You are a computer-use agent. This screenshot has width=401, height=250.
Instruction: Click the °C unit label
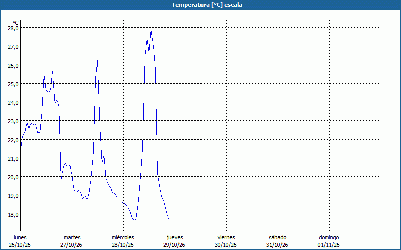click(16, 23)
